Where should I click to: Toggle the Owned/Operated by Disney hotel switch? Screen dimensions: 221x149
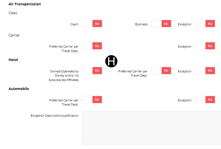(x=92, y=71)
